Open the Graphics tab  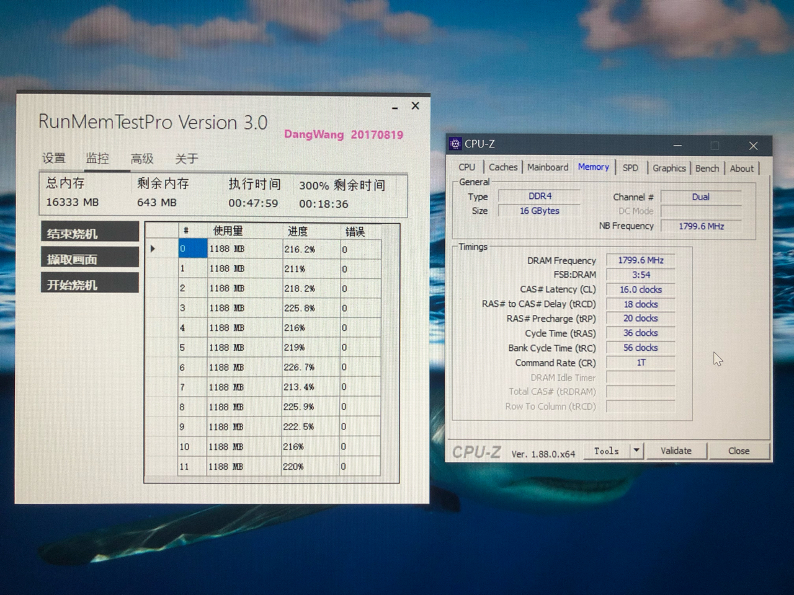[x=669, y=168]
